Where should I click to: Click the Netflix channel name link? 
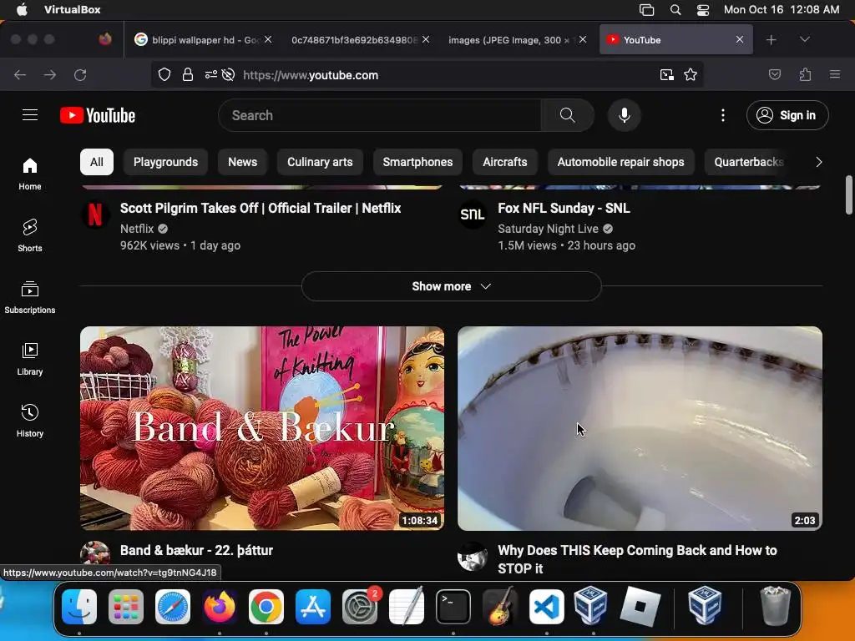coord(137,229)
